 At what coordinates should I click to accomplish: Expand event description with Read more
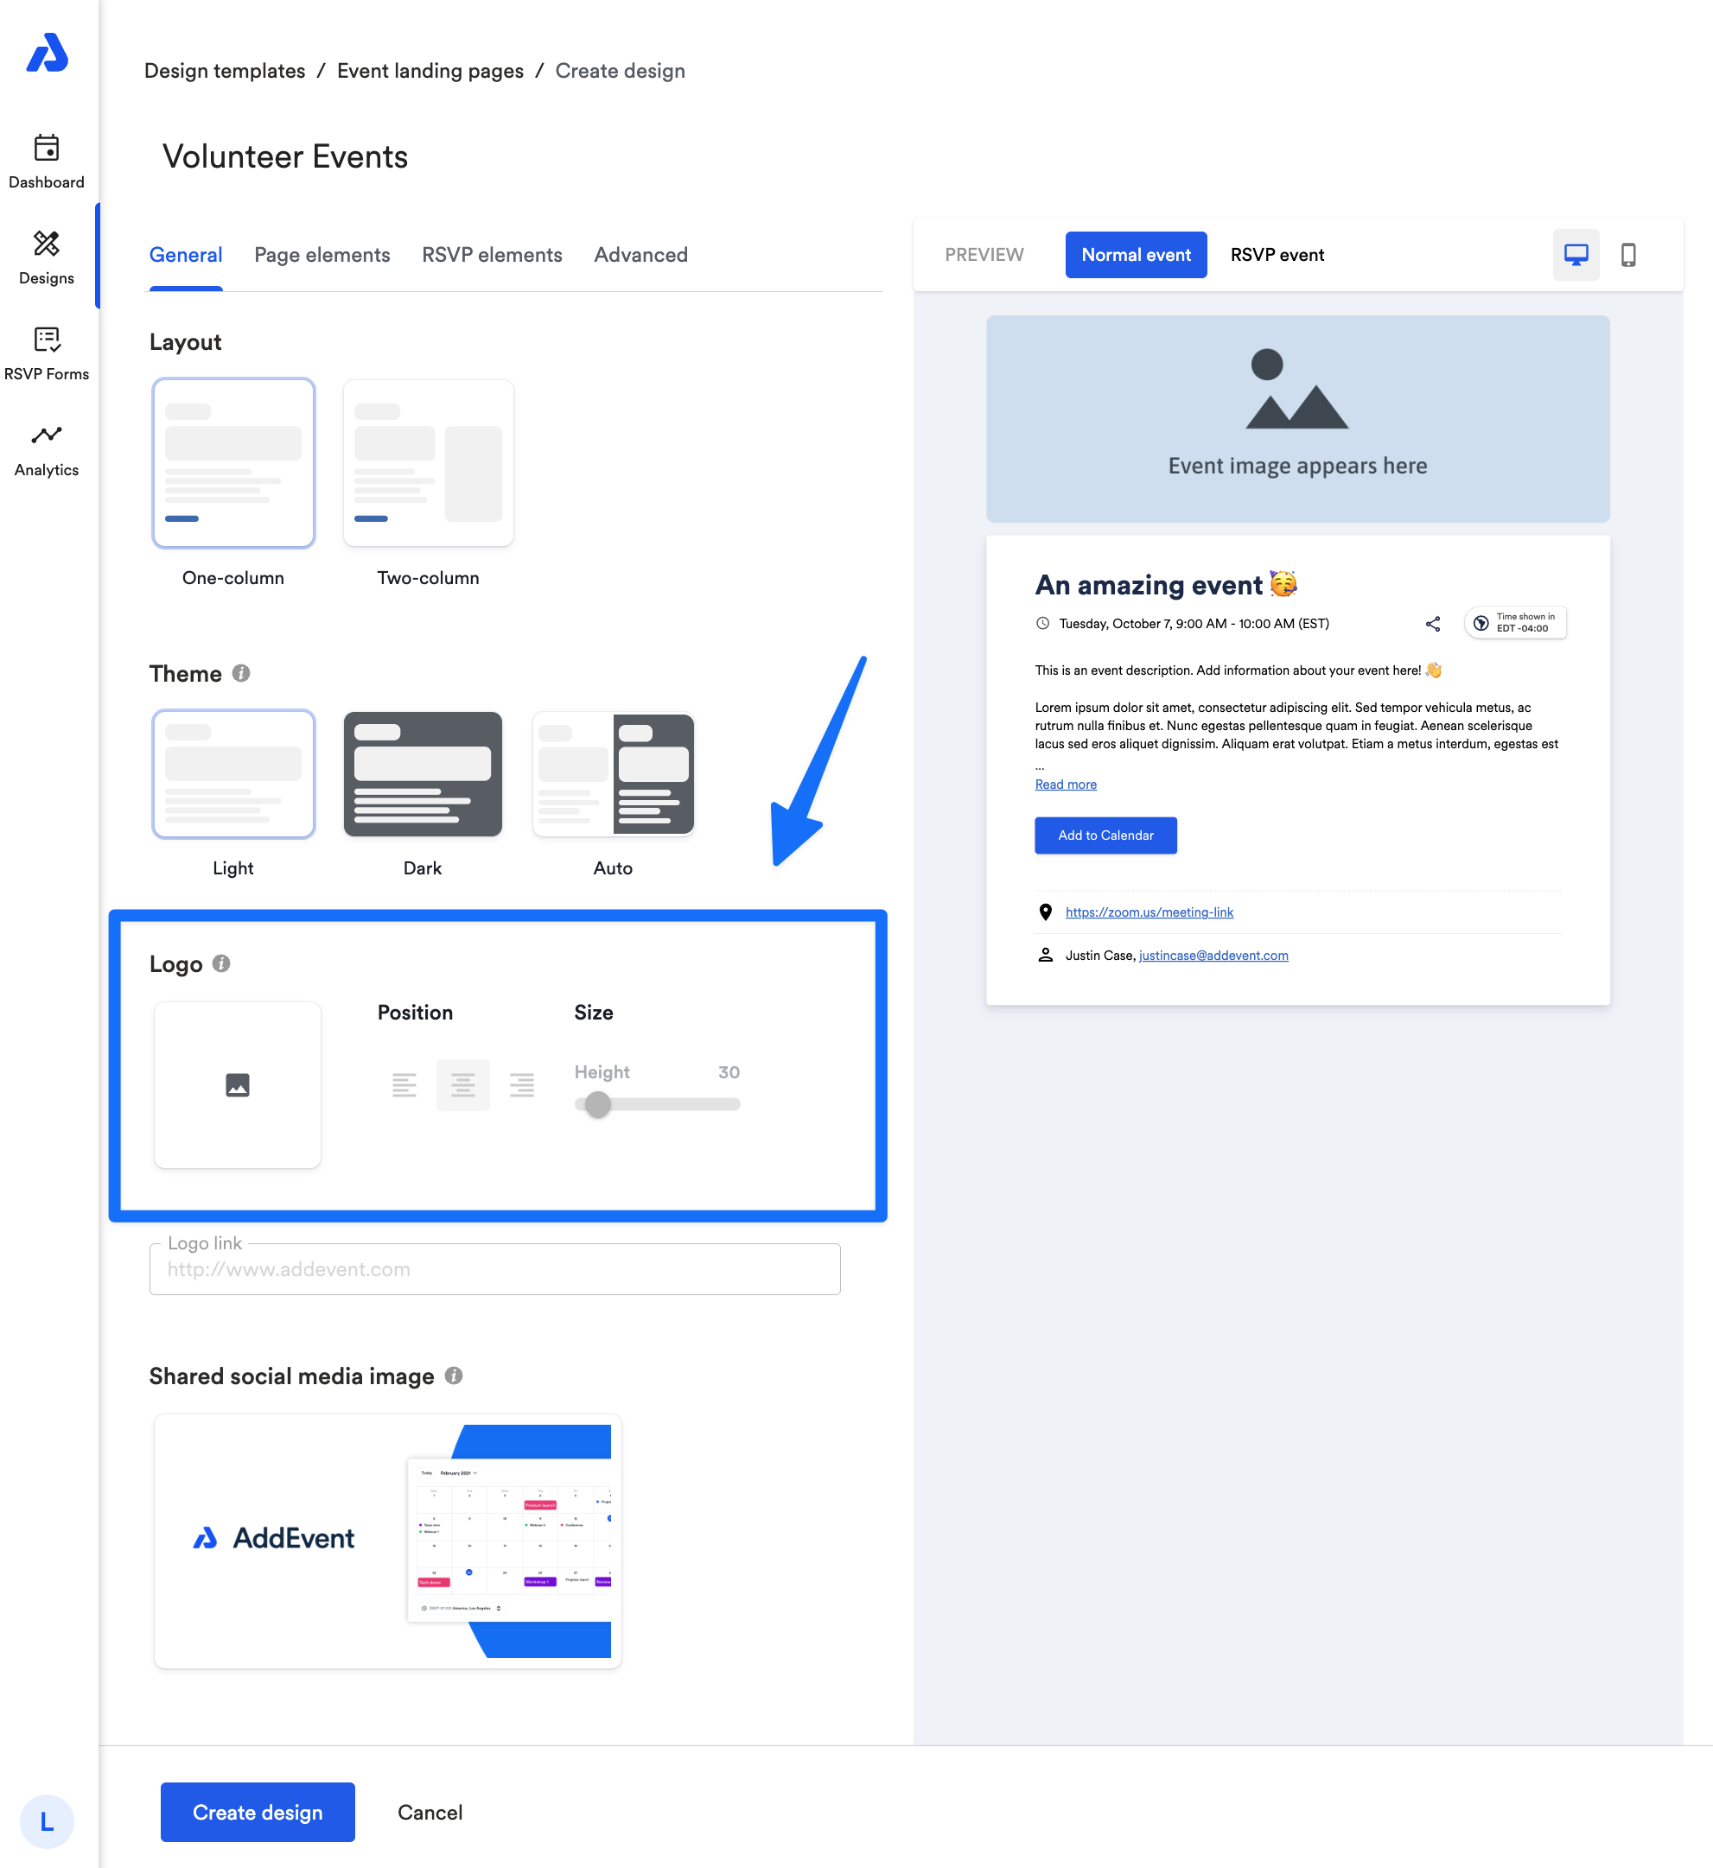pos(1065,784)
